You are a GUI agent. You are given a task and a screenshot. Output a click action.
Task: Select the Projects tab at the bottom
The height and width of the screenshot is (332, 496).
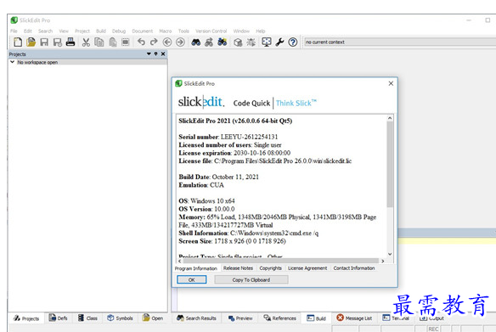coord(26,318)
